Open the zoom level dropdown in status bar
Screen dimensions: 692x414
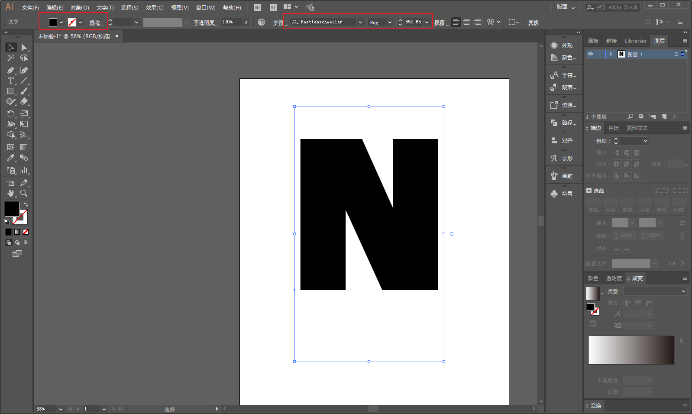pos(61,409)
